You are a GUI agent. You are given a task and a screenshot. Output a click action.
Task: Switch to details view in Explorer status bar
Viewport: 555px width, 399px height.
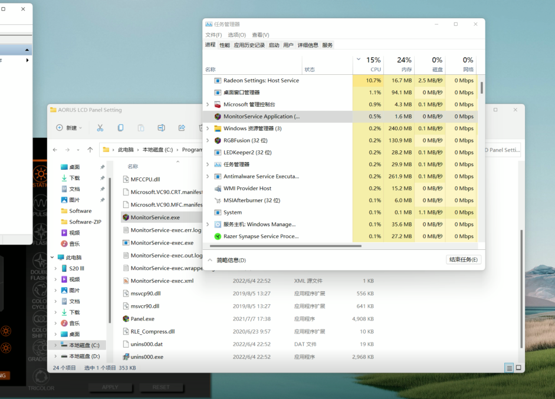[508, 368]
